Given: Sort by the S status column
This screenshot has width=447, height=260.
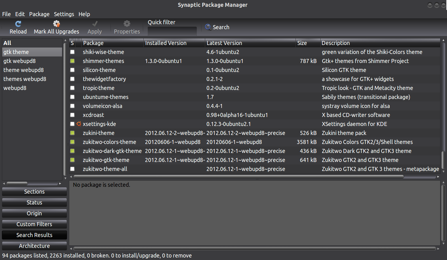Looking at the screenshot, I should (72, 43).
